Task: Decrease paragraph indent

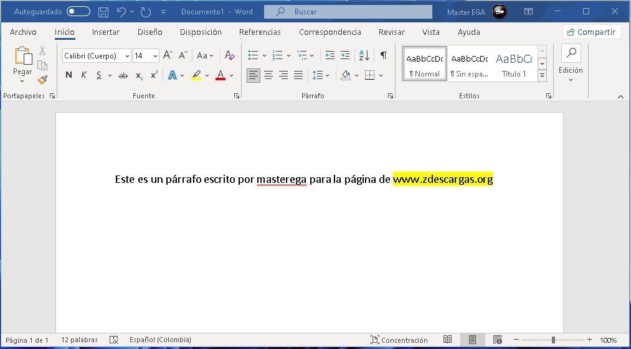Action: (x=330, y=55)
